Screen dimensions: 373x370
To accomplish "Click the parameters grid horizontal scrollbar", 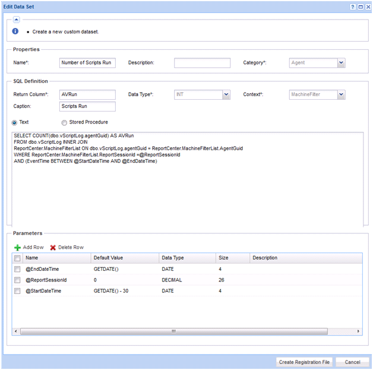I will [173, 331].
